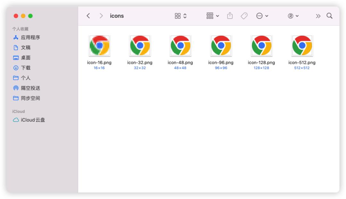Click the 个人收藏 section header
Image resolution: width=346 pixels, height=199 pixels.
(20, 29)
